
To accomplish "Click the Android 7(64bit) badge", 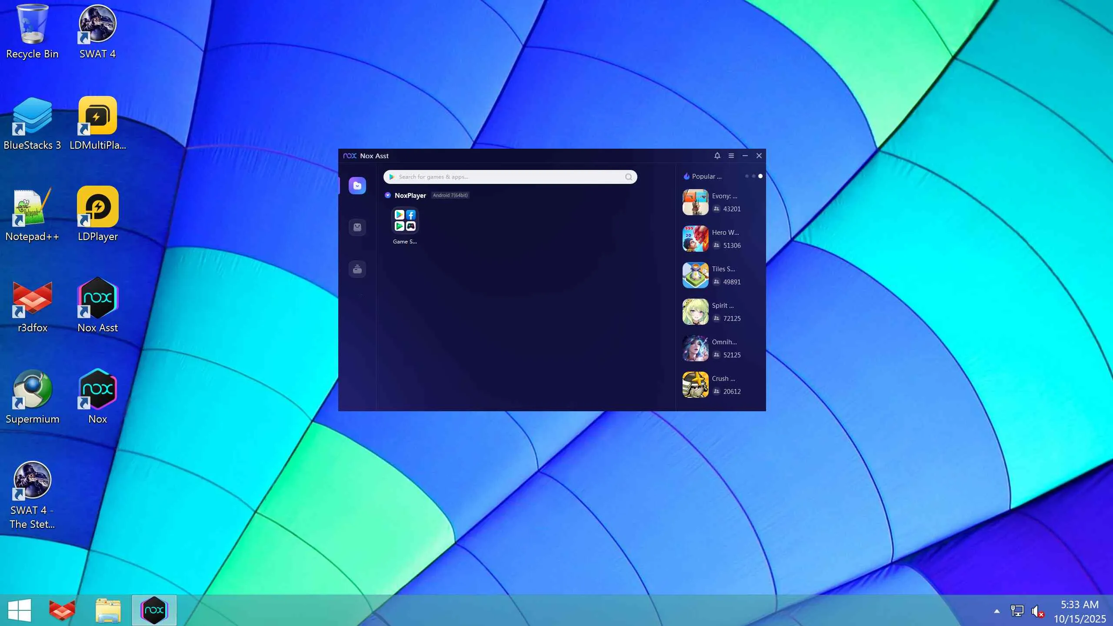I will pos(450,195).
